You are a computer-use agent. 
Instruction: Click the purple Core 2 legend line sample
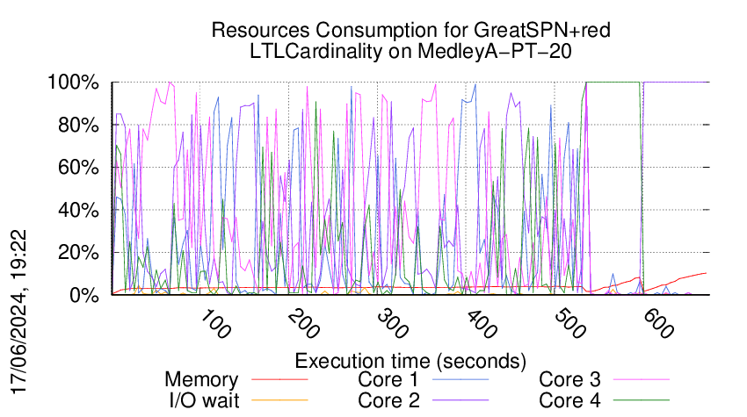pos(461,400)
